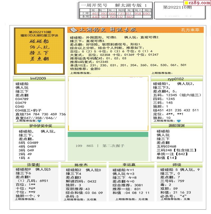Click the 本周 row label

click(x=85, y=17)
